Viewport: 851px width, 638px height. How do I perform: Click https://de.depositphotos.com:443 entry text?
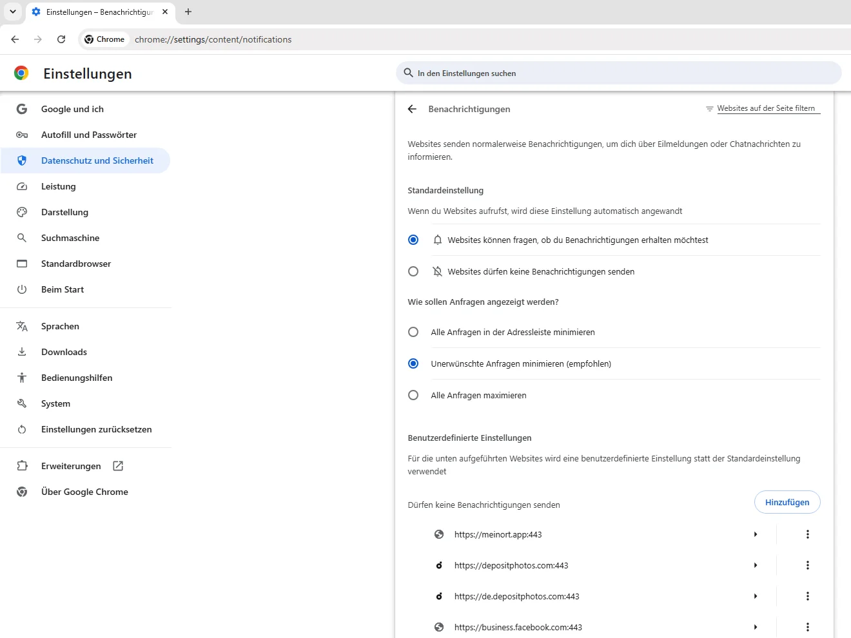coord(516,596)
